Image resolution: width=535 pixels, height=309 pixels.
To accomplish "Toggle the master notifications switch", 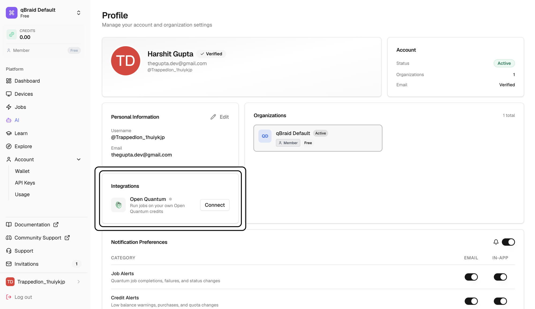I will 508,242.
